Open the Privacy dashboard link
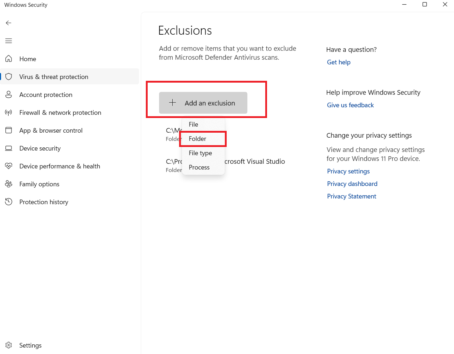This screenshot has width=454, height=354. [352, 184]
